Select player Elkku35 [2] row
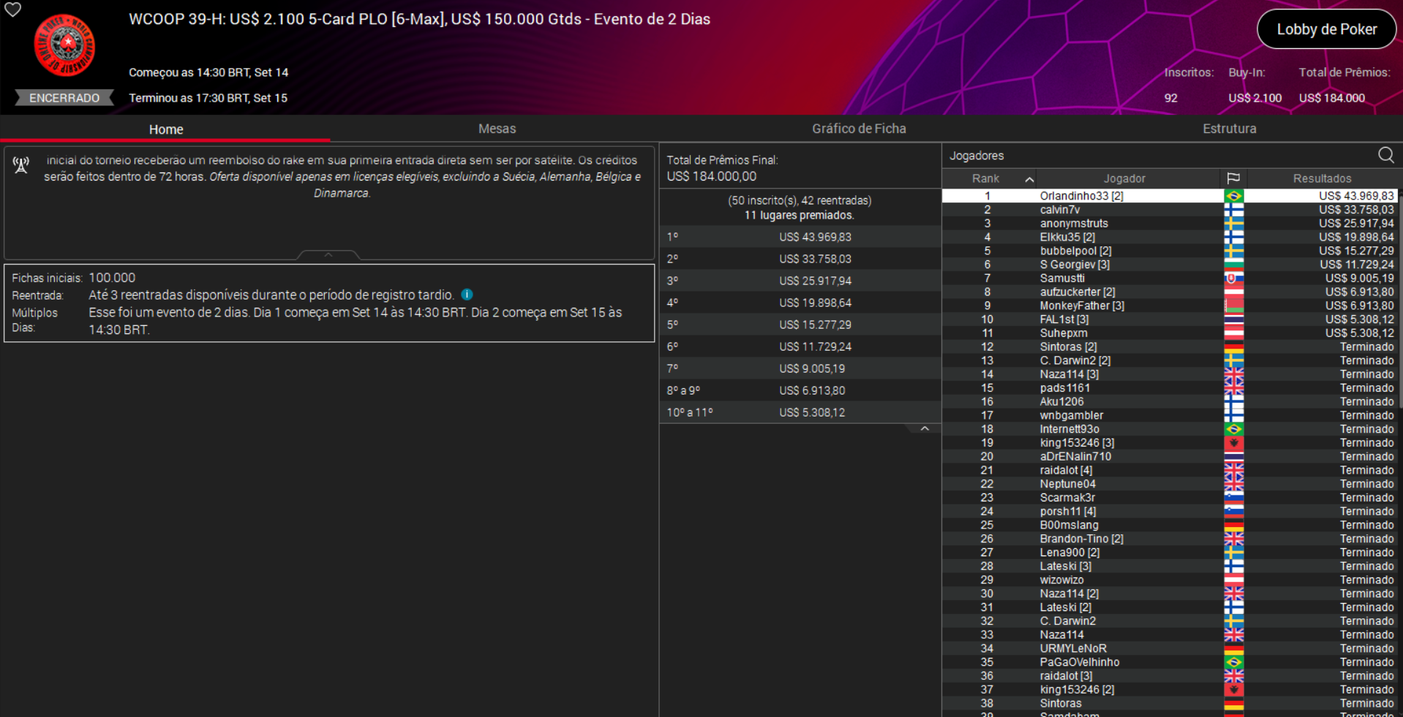The width and height of the screenshot is (1403, 717). tap(1170, 237)
